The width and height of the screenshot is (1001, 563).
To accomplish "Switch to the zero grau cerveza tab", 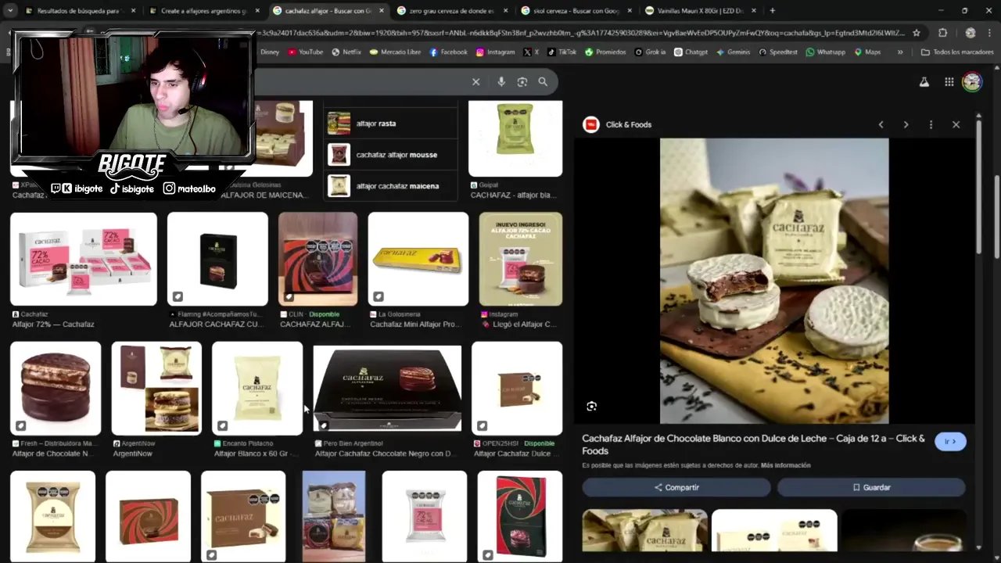I will click(x=453, y=11).
